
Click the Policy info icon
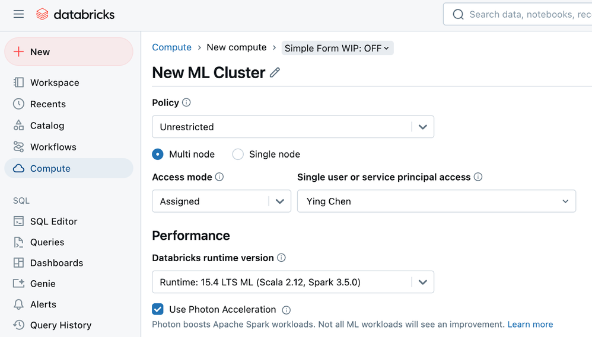186,102
